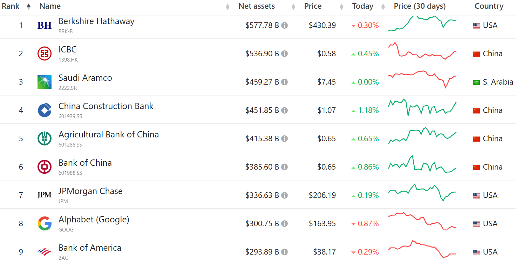This screenshot has width=516, height=264.
Task: Click the Alphabet Google G logo
Action: (x=45, y=223)
